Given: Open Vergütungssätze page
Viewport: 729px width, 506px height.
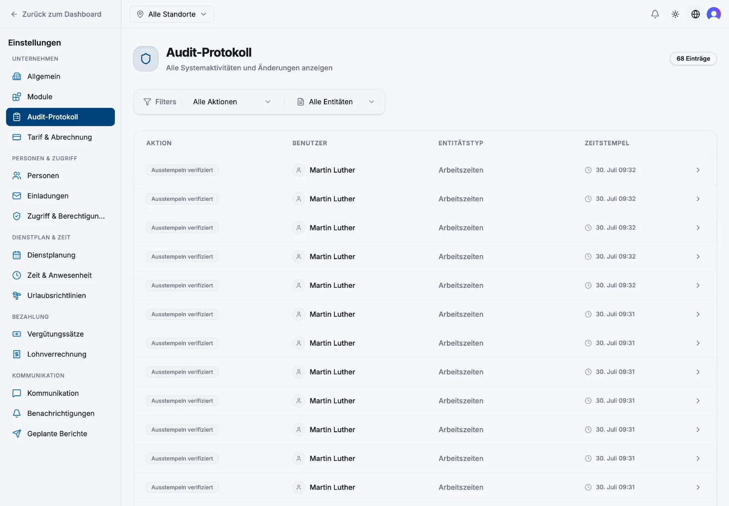Looking at the screenshot, I should pyautogui.click(x=60, y=334).
